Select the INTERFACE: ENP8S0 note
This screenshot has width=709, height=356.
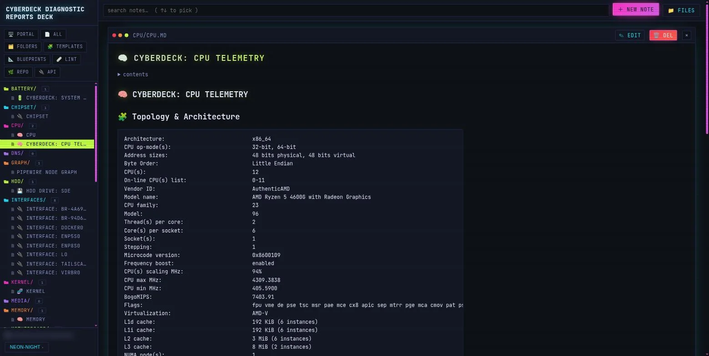pyautogui.click(x=48, y=246)
